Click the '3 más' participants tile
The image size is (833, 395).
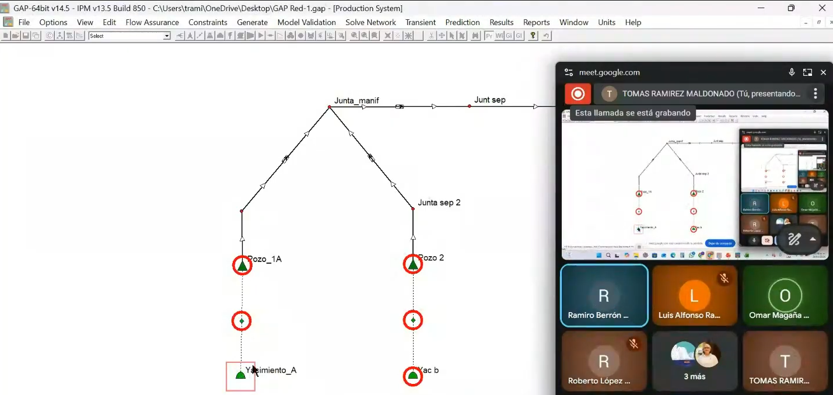pyautogui.click(x=694, y=362)
